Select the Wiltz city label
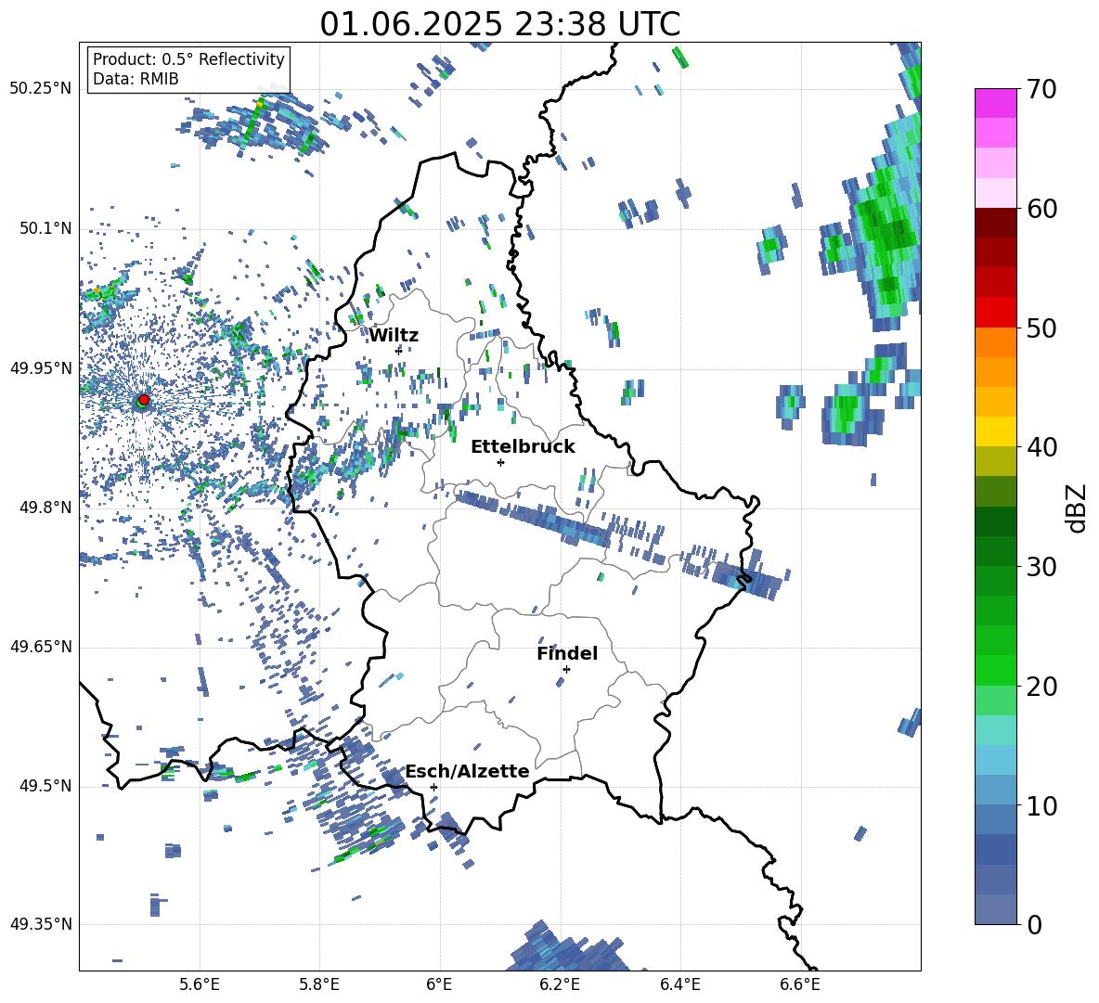The image size is (1099, 1003). pyautogui.click(x=394, y=336)
